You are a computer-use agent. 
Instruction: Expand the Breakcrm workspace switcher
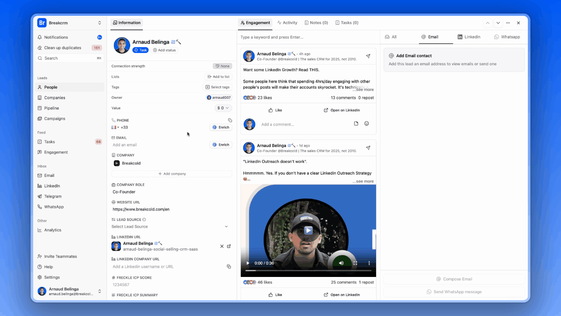tap(99, 23)
